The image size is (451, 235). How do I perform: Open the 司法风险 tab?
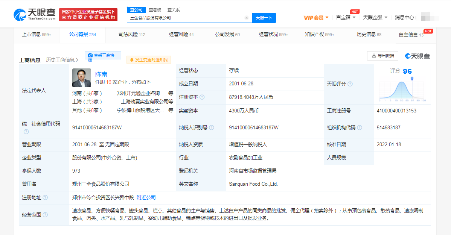tap(132, 35)
